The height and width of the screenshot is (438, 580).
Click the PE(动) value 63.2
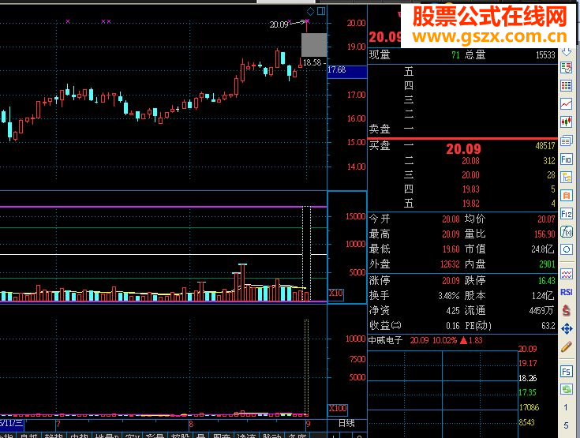click(548, 326)
